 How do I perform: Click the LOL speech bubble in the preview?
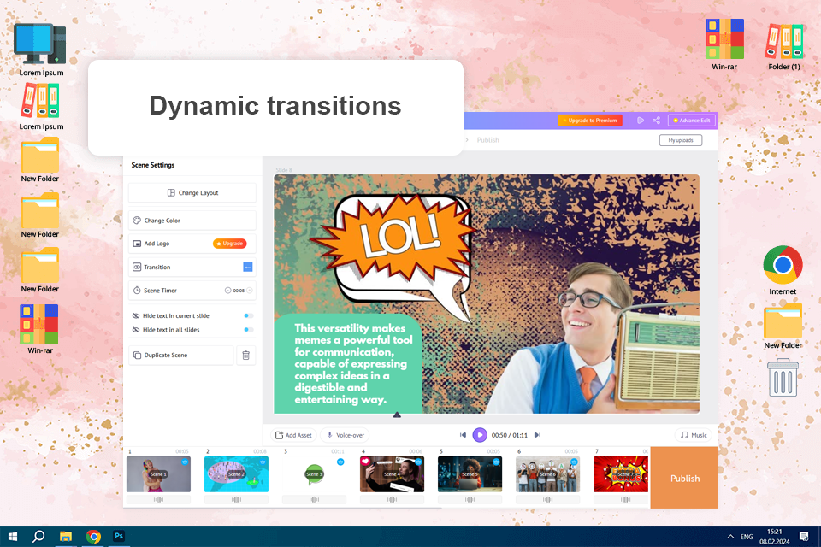point(396,253)
